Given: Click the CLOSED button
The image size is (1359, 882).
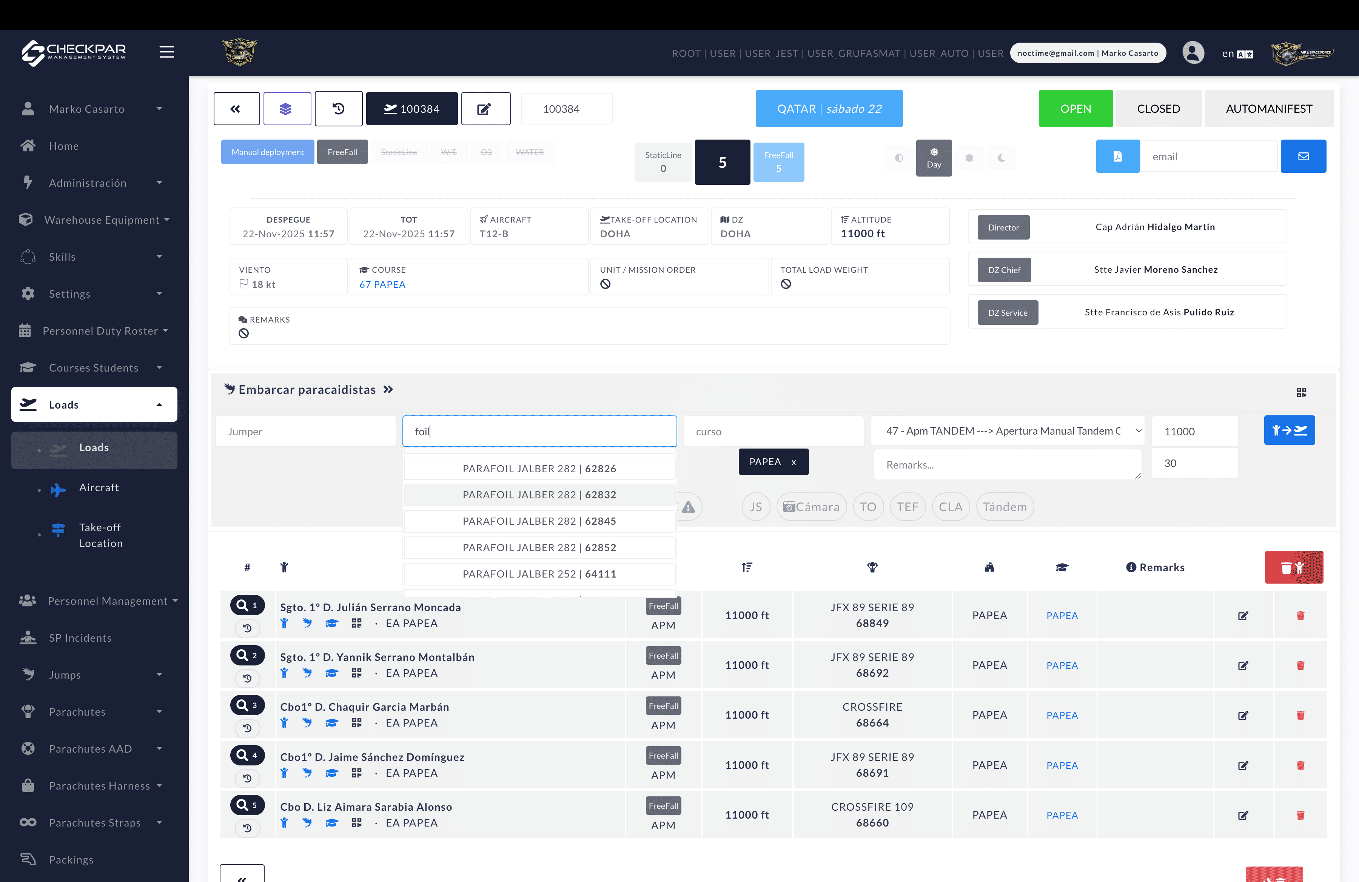Looking at the screenshot, I should 1158,108.
